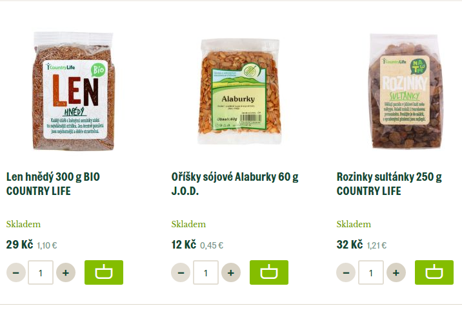Add Rozinky sultánky 250 g to basket
The width and height of the screenshot is (462, 317).
pyautogui.click(x=434, y=272)
